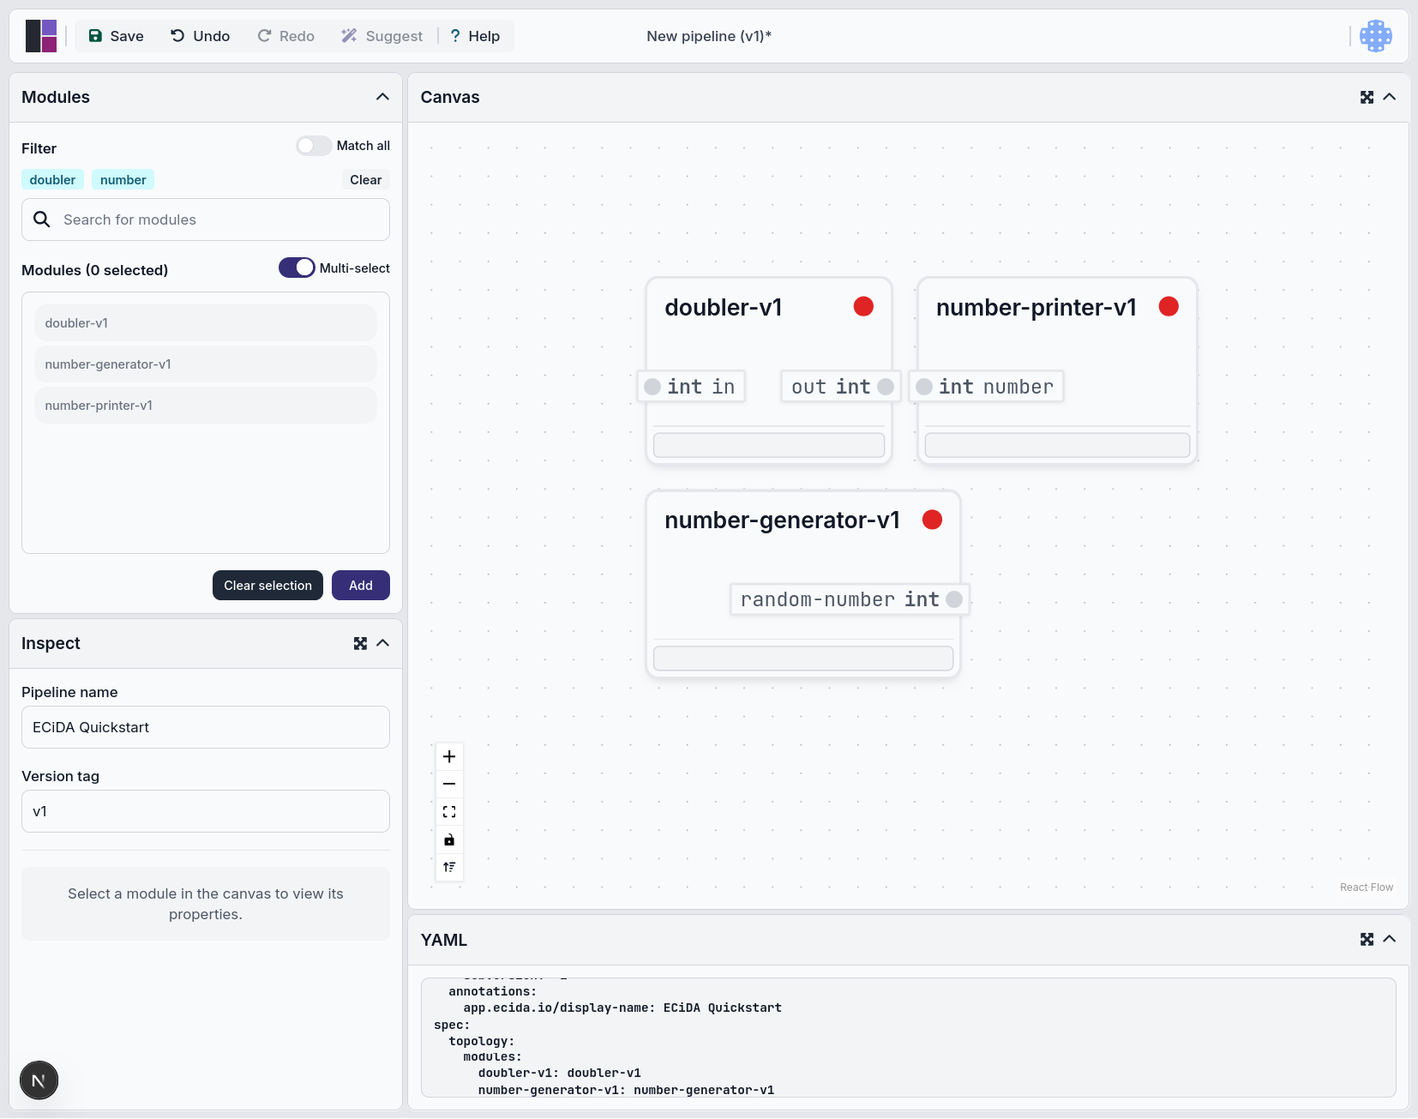
Task: Click the 'out int' output handle of doubler-v1
Action: pyautogui.click(x=886, y=387)
